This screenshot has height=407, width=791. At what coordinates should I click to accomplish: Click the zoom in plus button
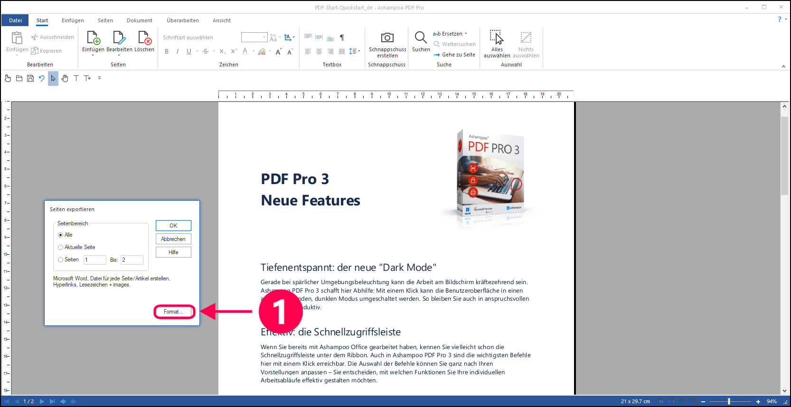[758, 401]
